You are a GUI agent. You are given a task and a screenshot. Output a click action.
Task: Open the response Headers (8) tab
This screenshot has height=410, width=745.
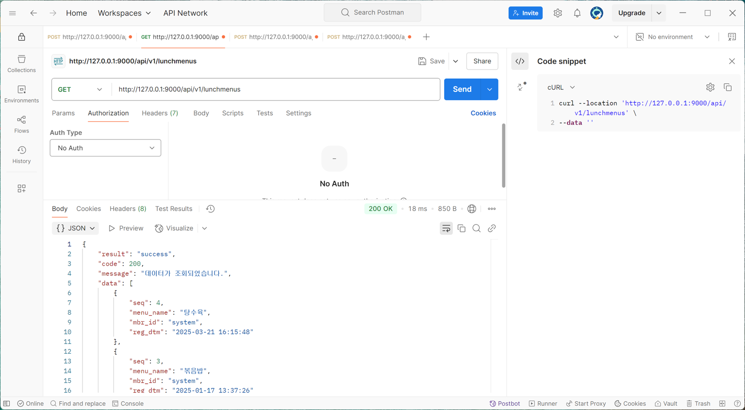[x=128, y=209]
